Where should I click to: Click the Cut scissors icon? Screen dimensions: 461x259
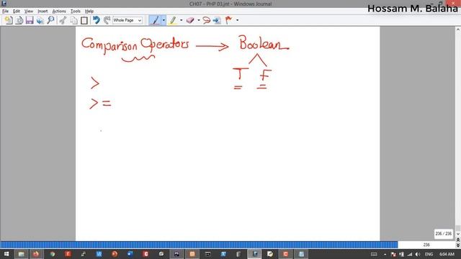pyautogui.click(x=63, y=20)
